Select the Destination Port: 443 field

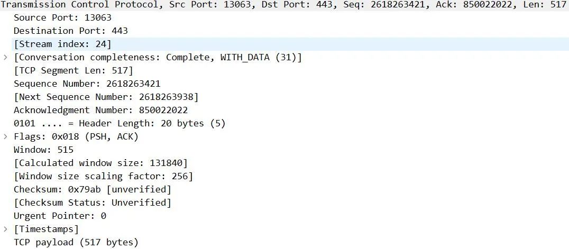point(70,31)
